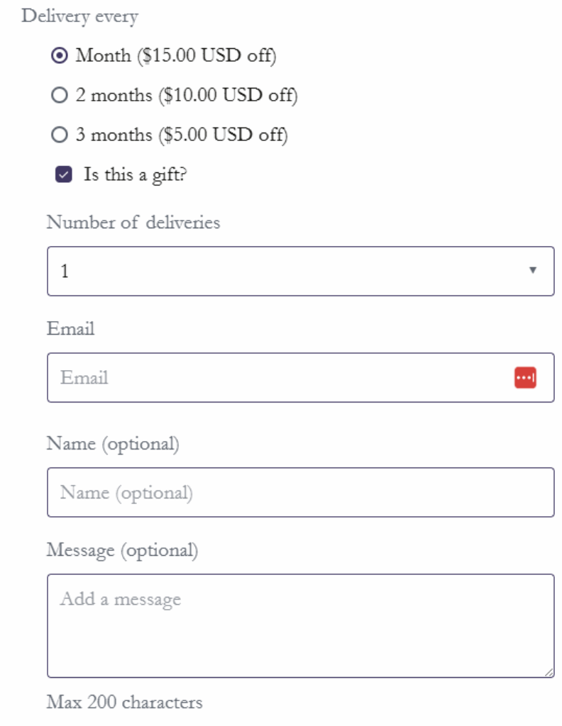
Task: Click the 'Max 200 characters' hint text
Action: pos(124,703)
